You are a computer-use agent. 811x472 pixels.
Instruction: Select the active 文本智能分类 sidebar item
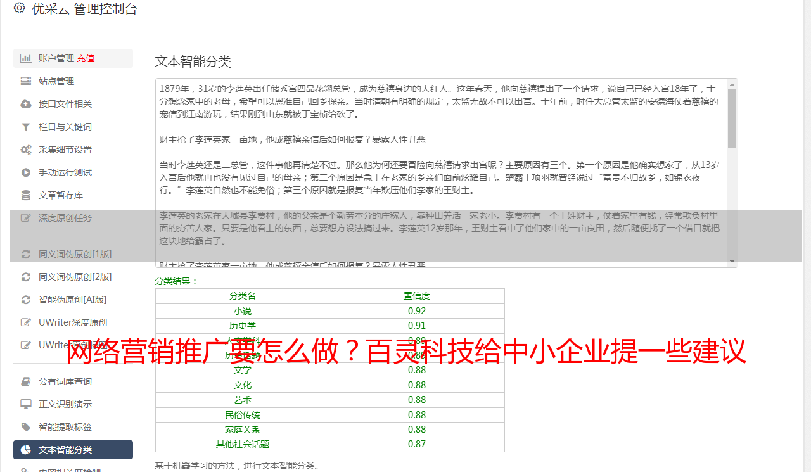[x=73, y=450]
